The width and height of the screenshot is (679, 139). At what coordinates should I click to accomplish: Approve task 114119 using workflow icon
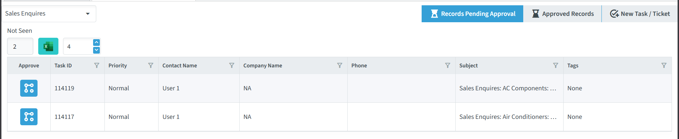point(29,88)
